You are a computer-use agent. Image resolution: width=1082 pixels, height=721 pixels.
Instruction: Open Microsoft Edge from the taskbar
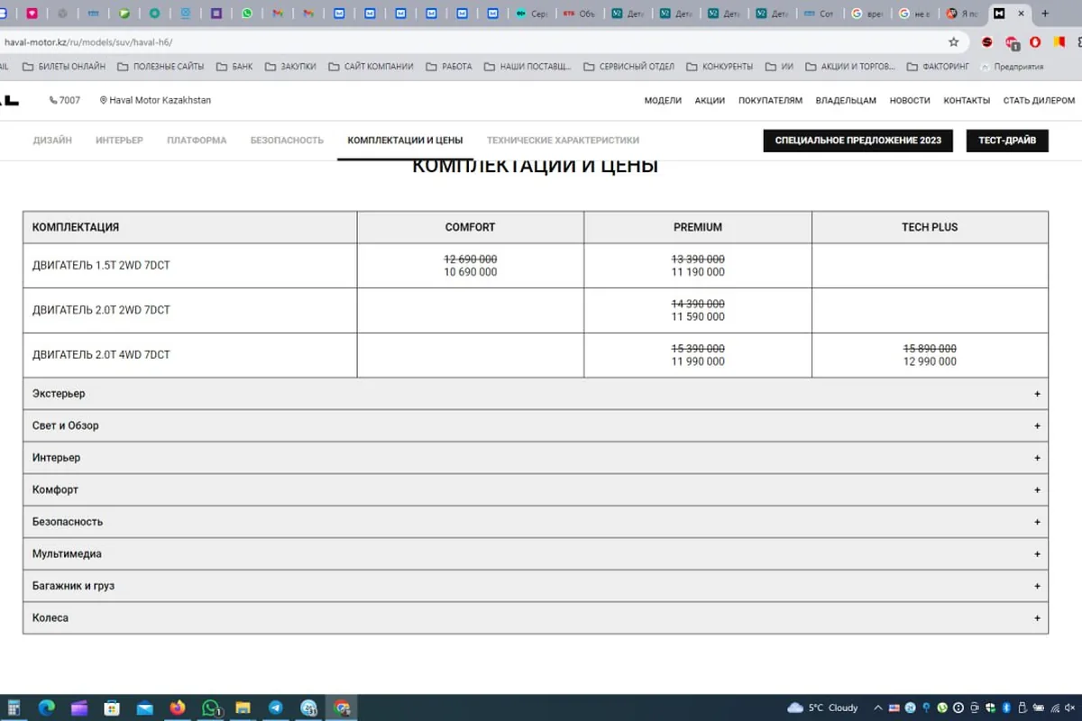[46, 707]
